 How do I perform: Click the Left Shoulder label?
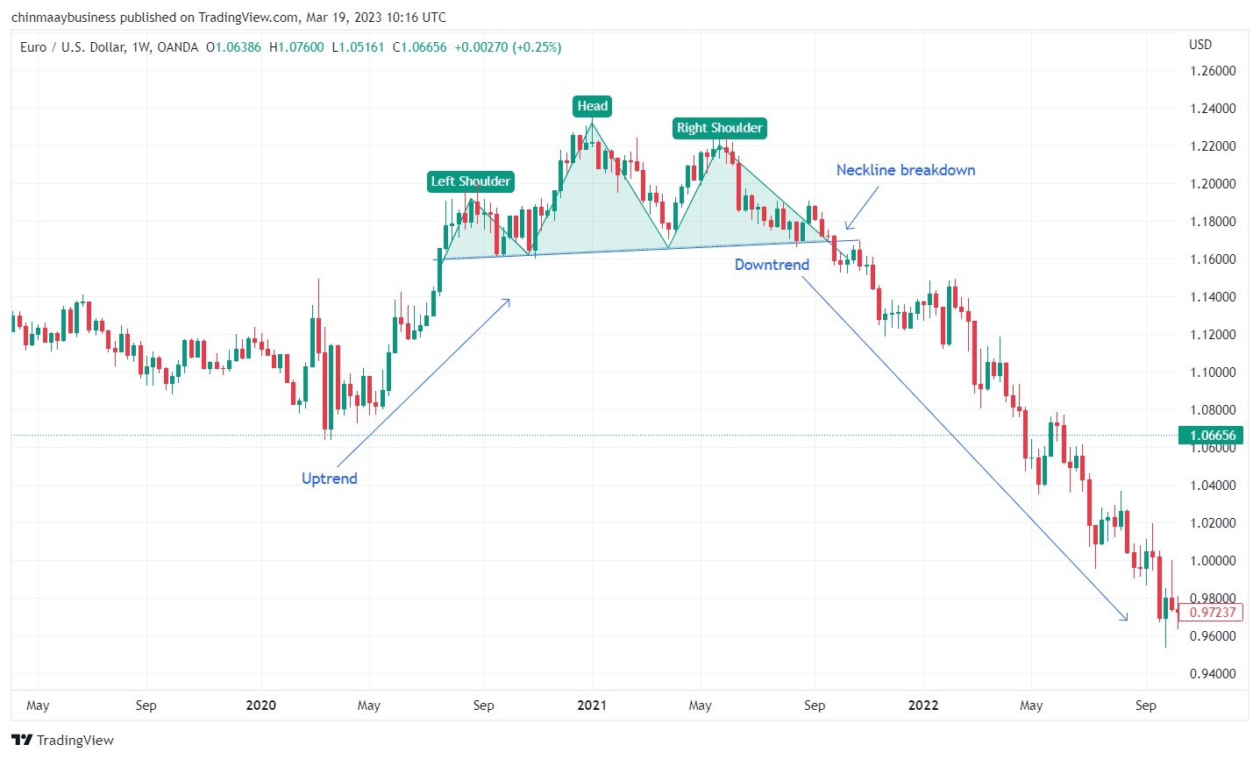(471, 181)
